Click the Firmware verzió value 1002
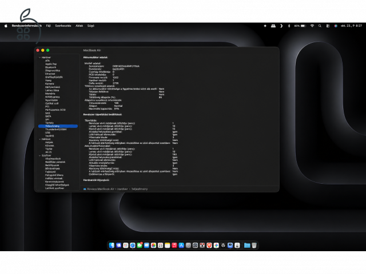 pos(116,78)
